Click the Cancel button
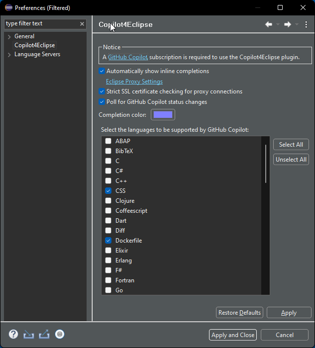The image size is (315, 348). pos(285,335)
